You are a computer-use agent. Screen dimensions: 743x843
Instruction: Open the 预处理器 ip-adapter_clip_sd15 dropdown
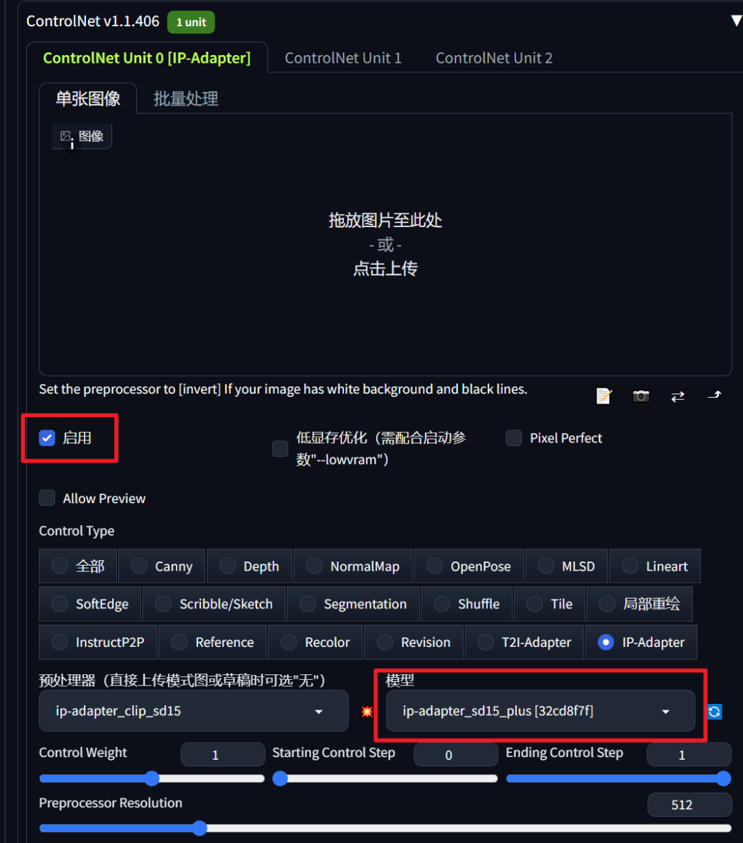click(193, 711)
